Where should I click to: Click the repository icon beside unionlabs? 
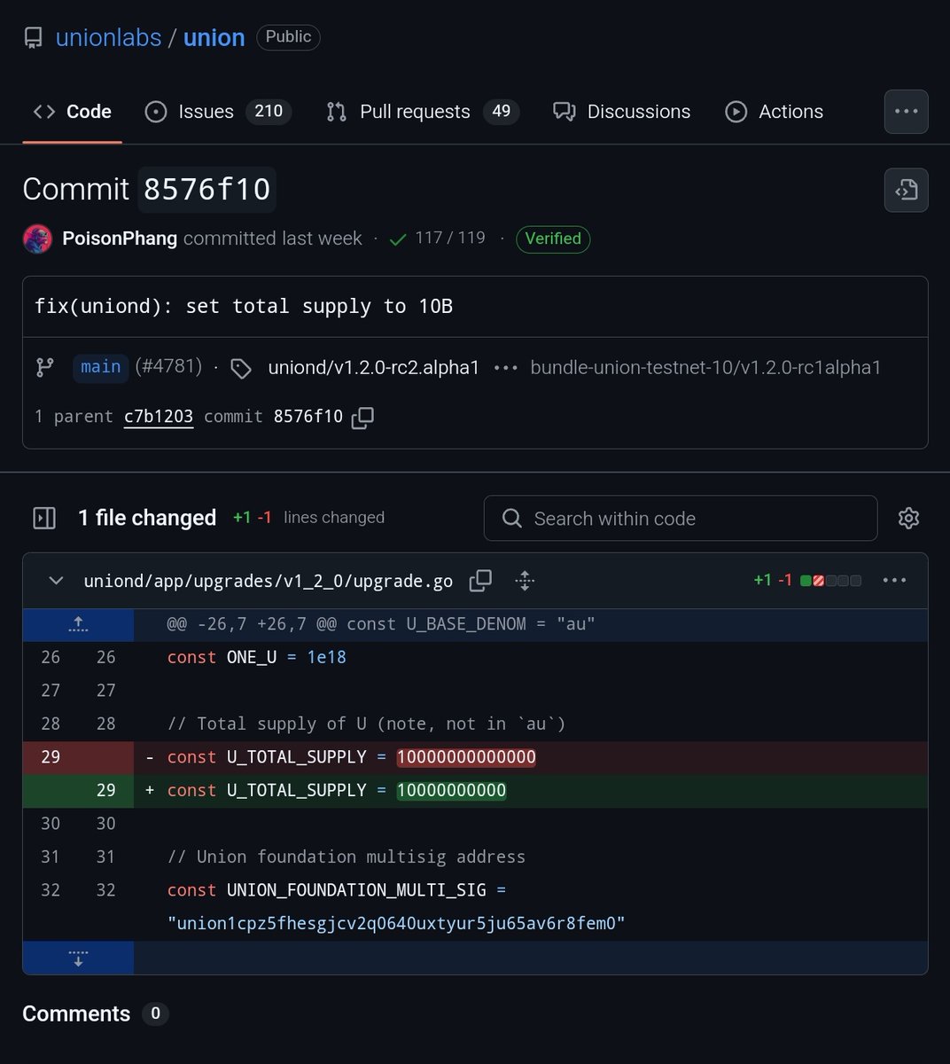(33, 37)
